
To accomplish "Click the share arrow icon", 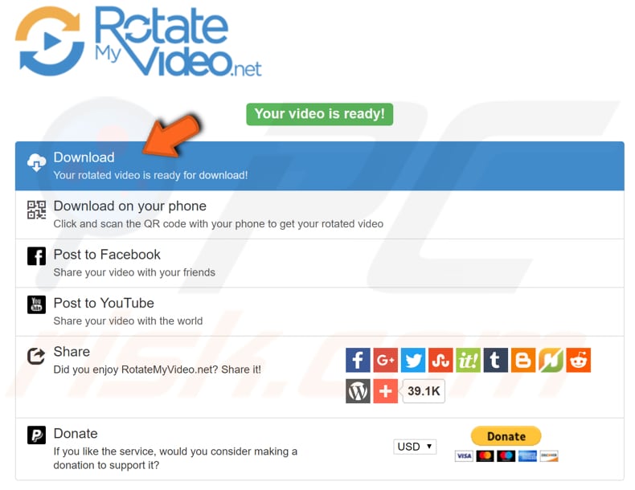I will coord(36,356).
